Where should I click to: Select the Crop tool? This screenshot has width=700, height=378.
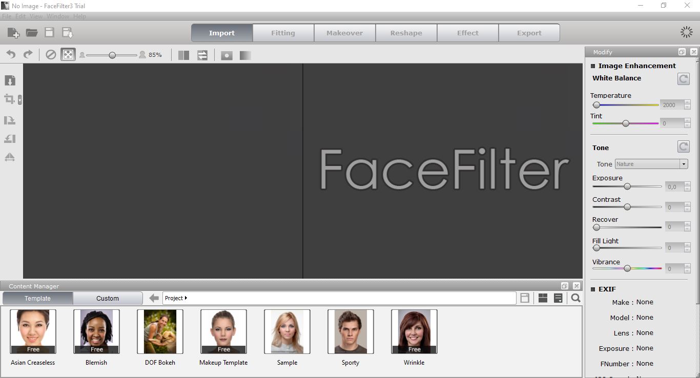click(9, 99)
